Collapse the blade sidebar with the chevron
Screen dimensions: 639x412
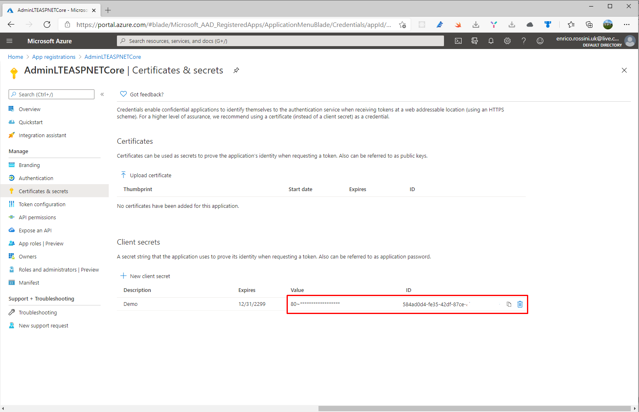102,94
